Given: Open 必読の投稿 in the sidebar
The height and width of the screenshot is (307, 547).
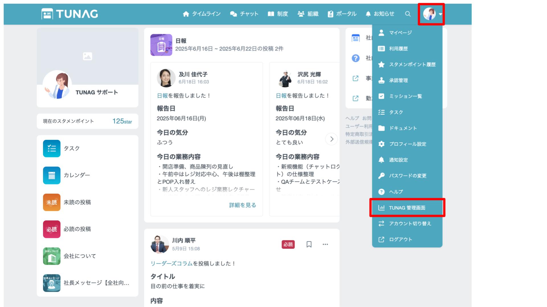Looking at the screenshot, I should (x=77, y=229).
